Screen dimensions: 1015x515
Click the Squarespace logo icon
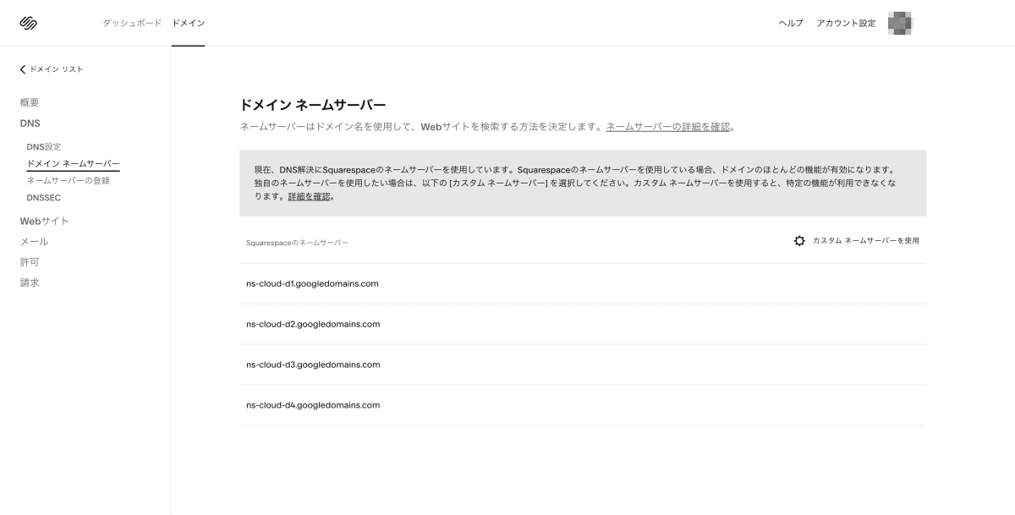28,23
